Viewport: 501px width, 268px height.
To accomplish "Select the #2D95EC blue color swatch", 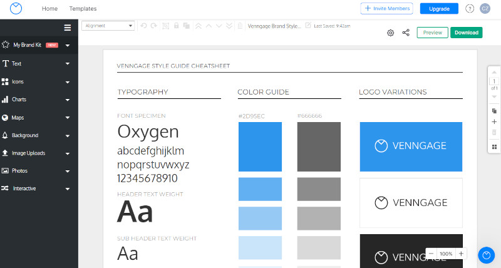I will (260, 147).
